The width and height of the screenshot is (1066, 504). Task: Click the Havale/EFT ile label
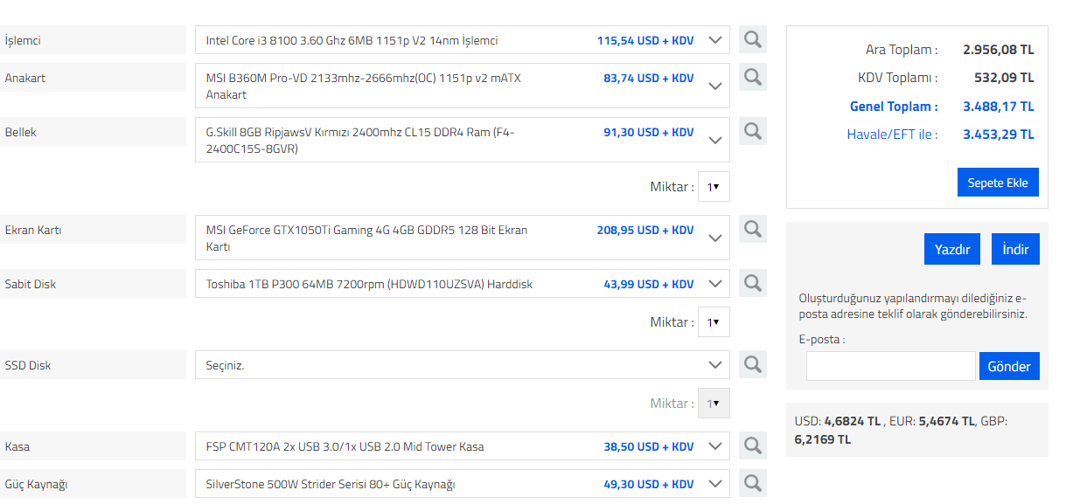coord(892,135)
